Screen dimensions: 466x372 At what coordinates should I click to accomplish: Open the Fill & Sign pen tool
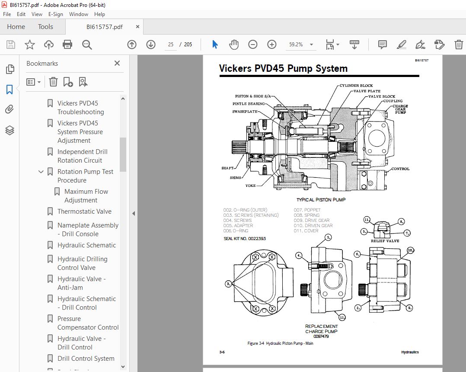coord(420,45)
